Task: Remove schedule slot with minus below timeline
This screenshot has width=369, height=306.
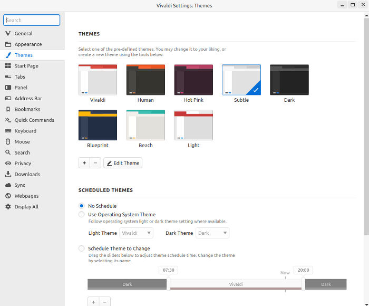Action: (105, 302)
